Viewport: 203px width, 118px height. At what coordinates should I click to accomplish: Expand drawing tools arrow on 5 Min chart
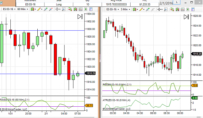tap(144, 9)
